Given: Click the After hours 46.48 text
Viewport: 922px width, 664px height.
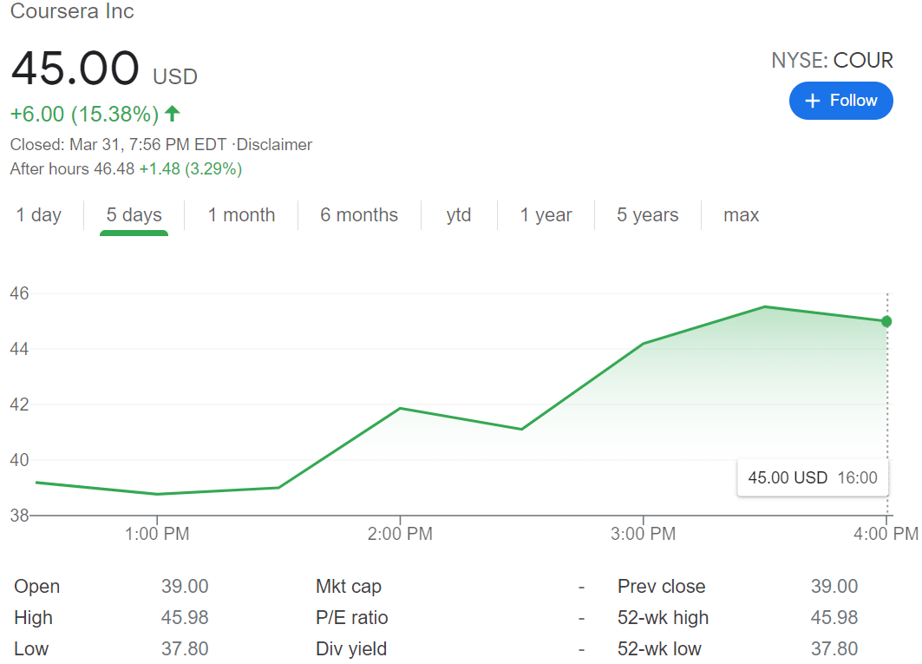Looking at the screenshot, I should coord(72,169).
